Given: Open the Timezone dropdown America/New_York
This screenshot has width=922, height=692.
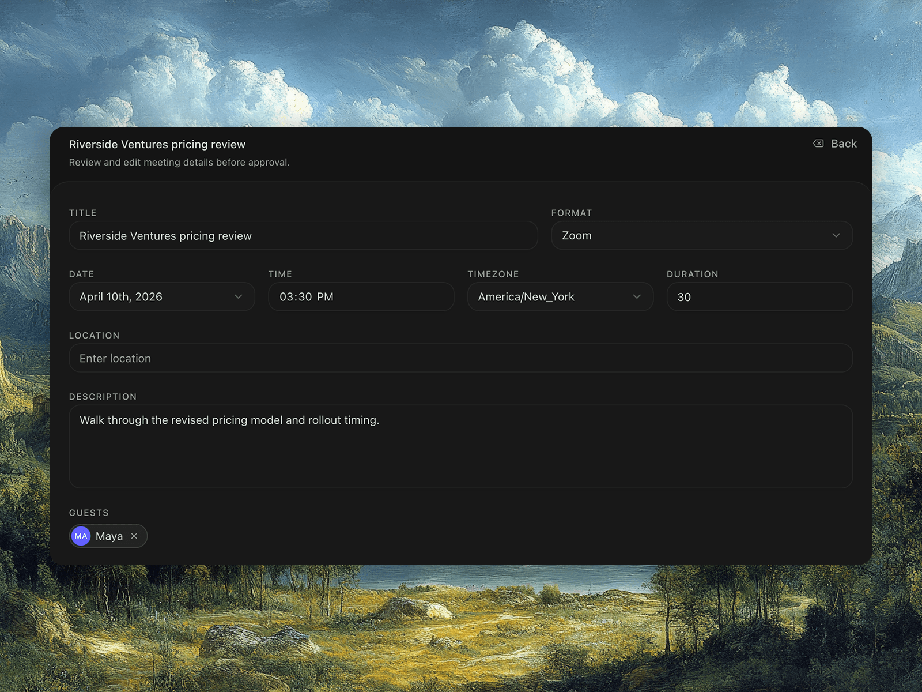Looking at the screenshot, I should click(560, 296).
